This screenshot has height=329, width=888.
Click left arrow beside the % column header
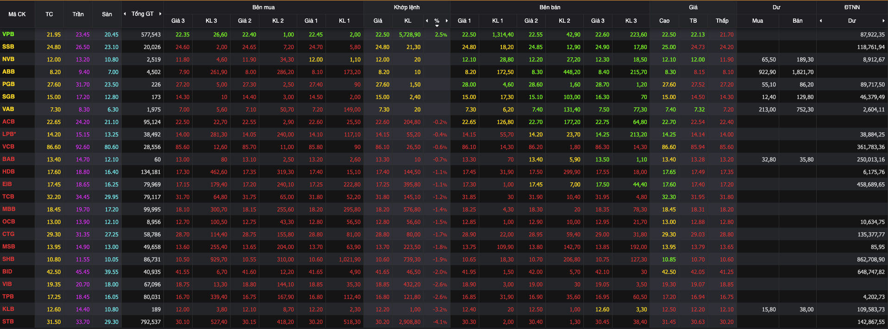[x=427, y=21]
